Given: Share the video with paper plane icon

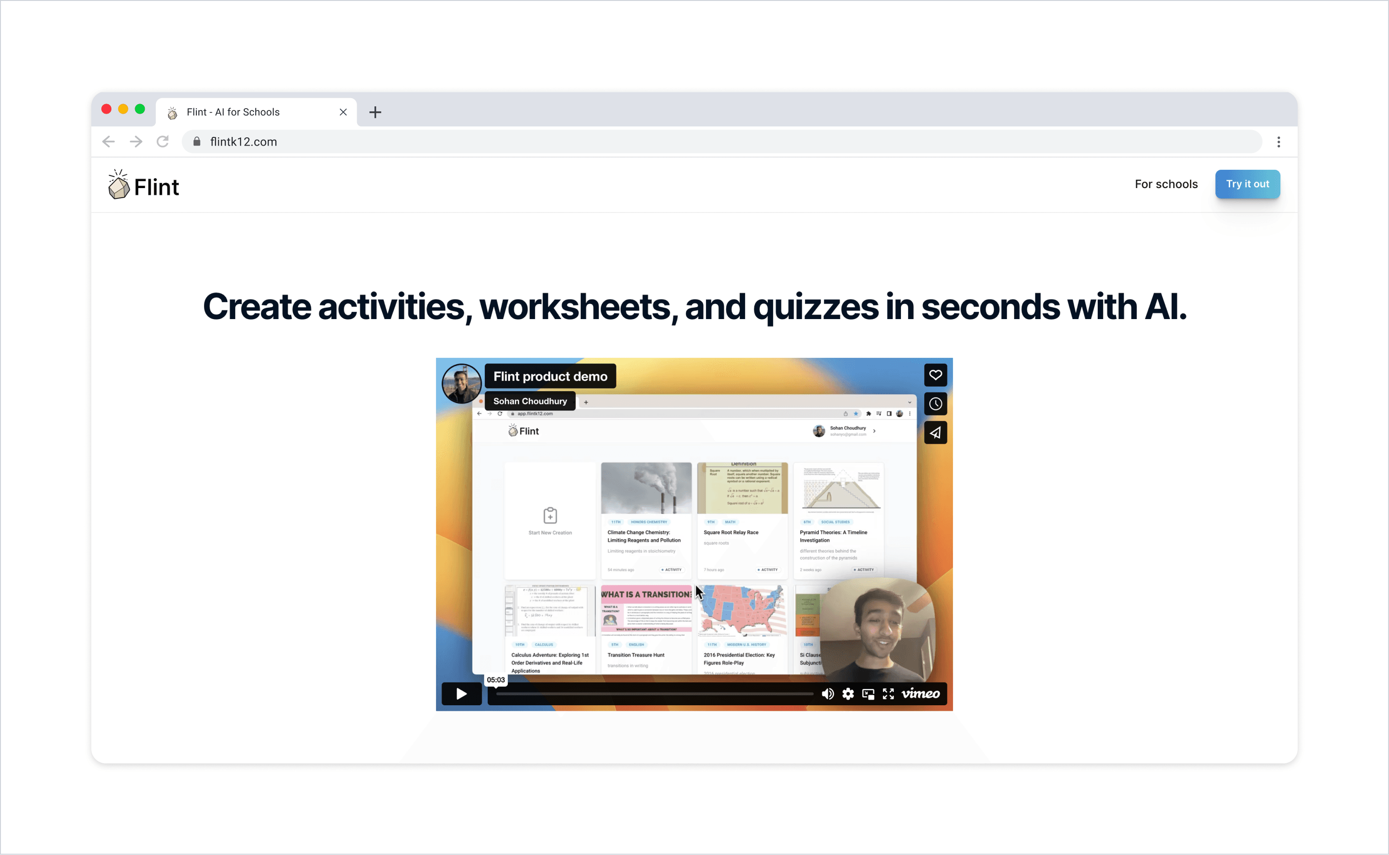Looking at the screenshot, I should point(936,433).
